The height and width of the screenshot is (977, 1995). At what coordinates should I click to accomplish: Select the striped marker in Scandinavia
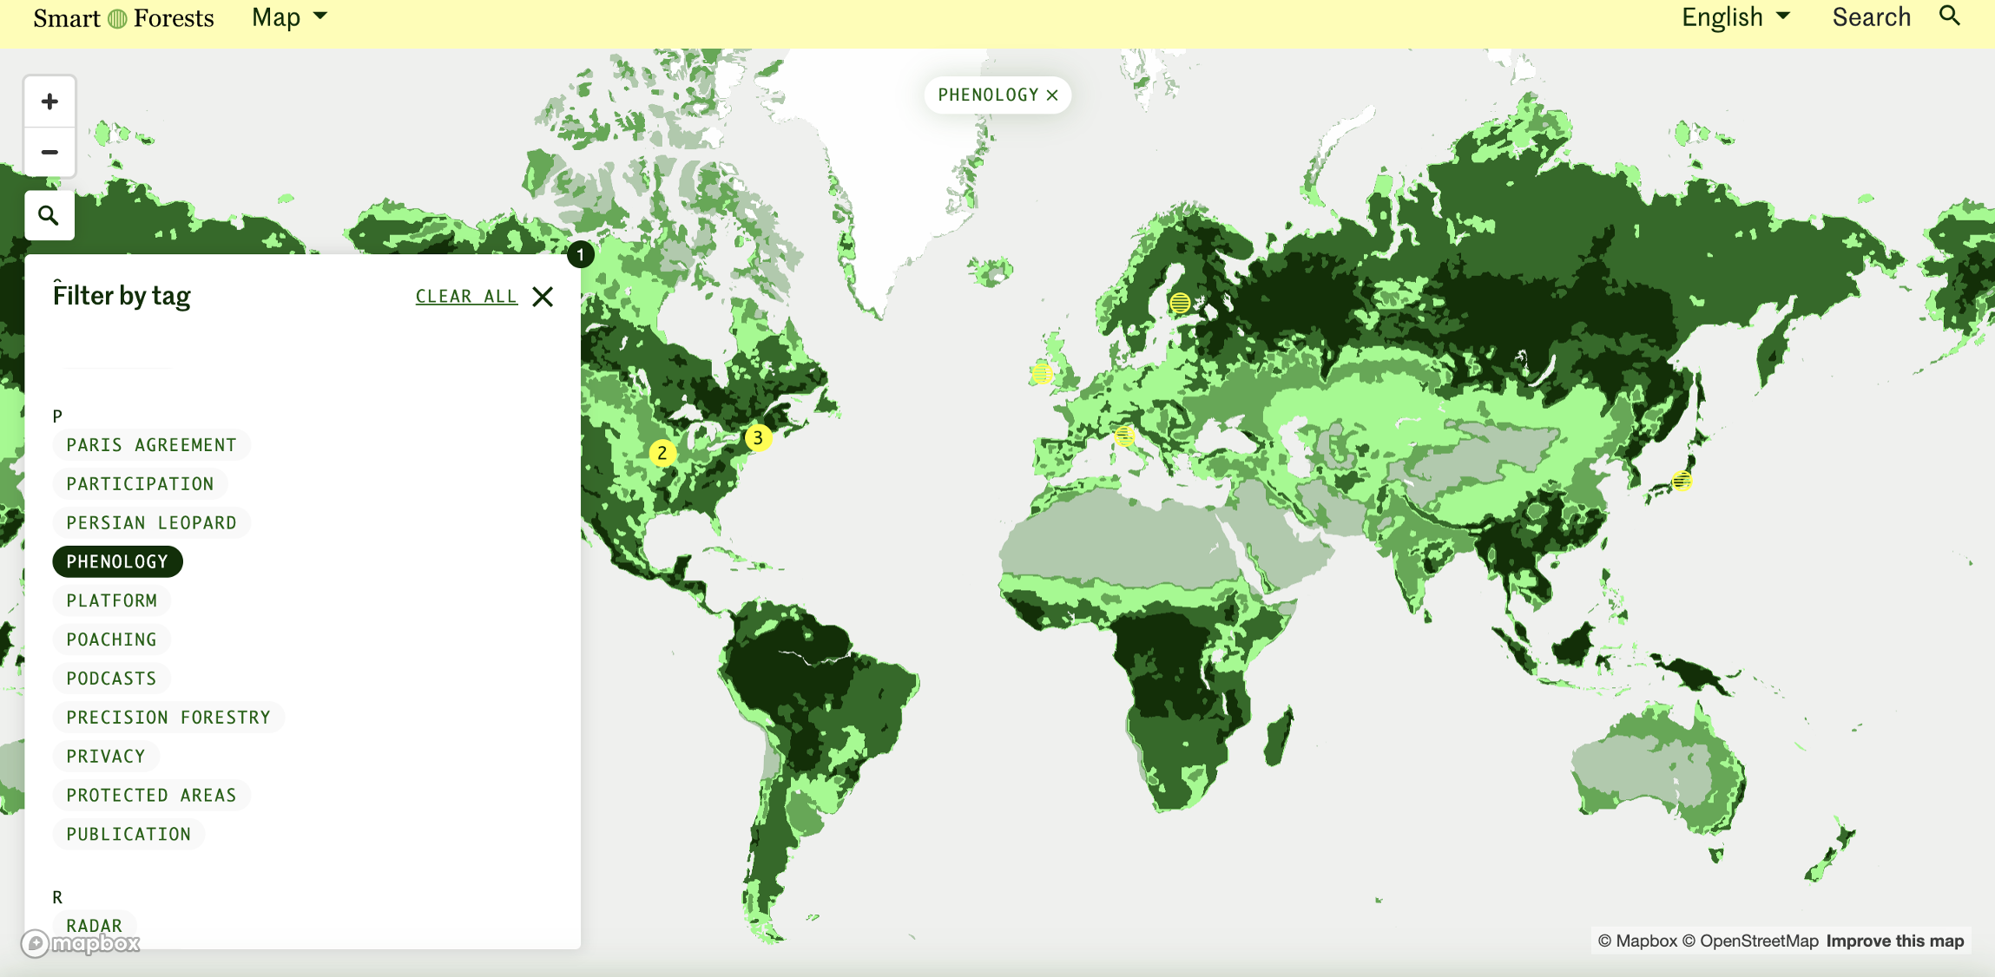pos(1179,303)
